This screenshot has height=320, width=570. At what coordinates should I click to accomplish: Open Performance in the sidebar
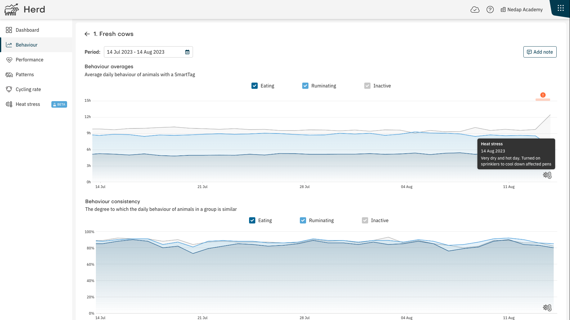point(36,60)
